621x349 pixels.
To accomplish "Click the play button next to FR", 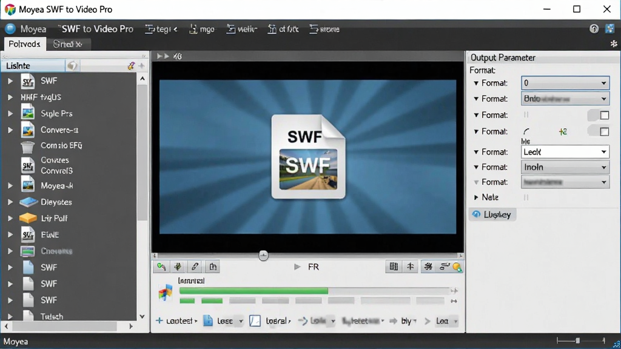I will pyautogui.click(x=297, y=267).
